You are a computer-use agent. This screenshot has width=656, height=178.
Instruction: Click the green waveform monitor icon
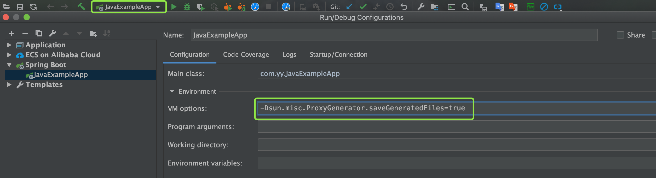tap(531, 7)
